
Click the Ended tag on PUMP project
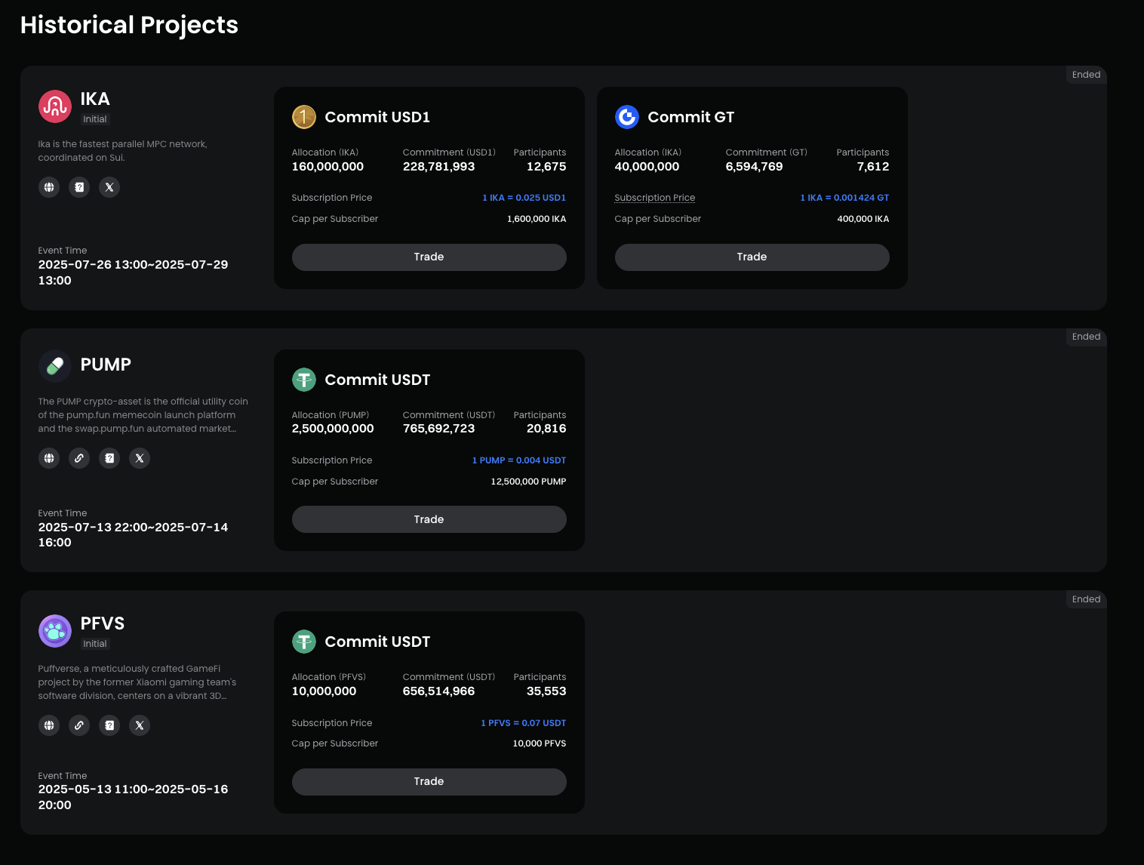tap(1087, 337)
